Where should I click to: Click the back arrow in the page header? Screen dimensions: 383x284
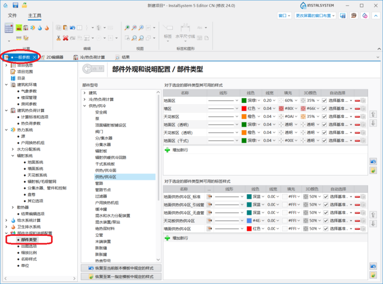[x=87, y=69]
